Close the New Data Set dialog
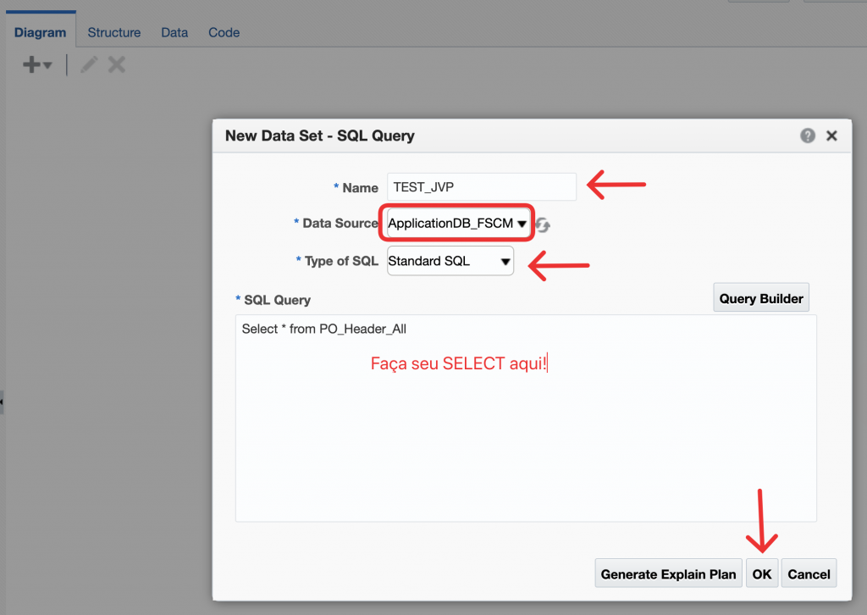Screen dimensions: 867x615 [x=831, y=136]
